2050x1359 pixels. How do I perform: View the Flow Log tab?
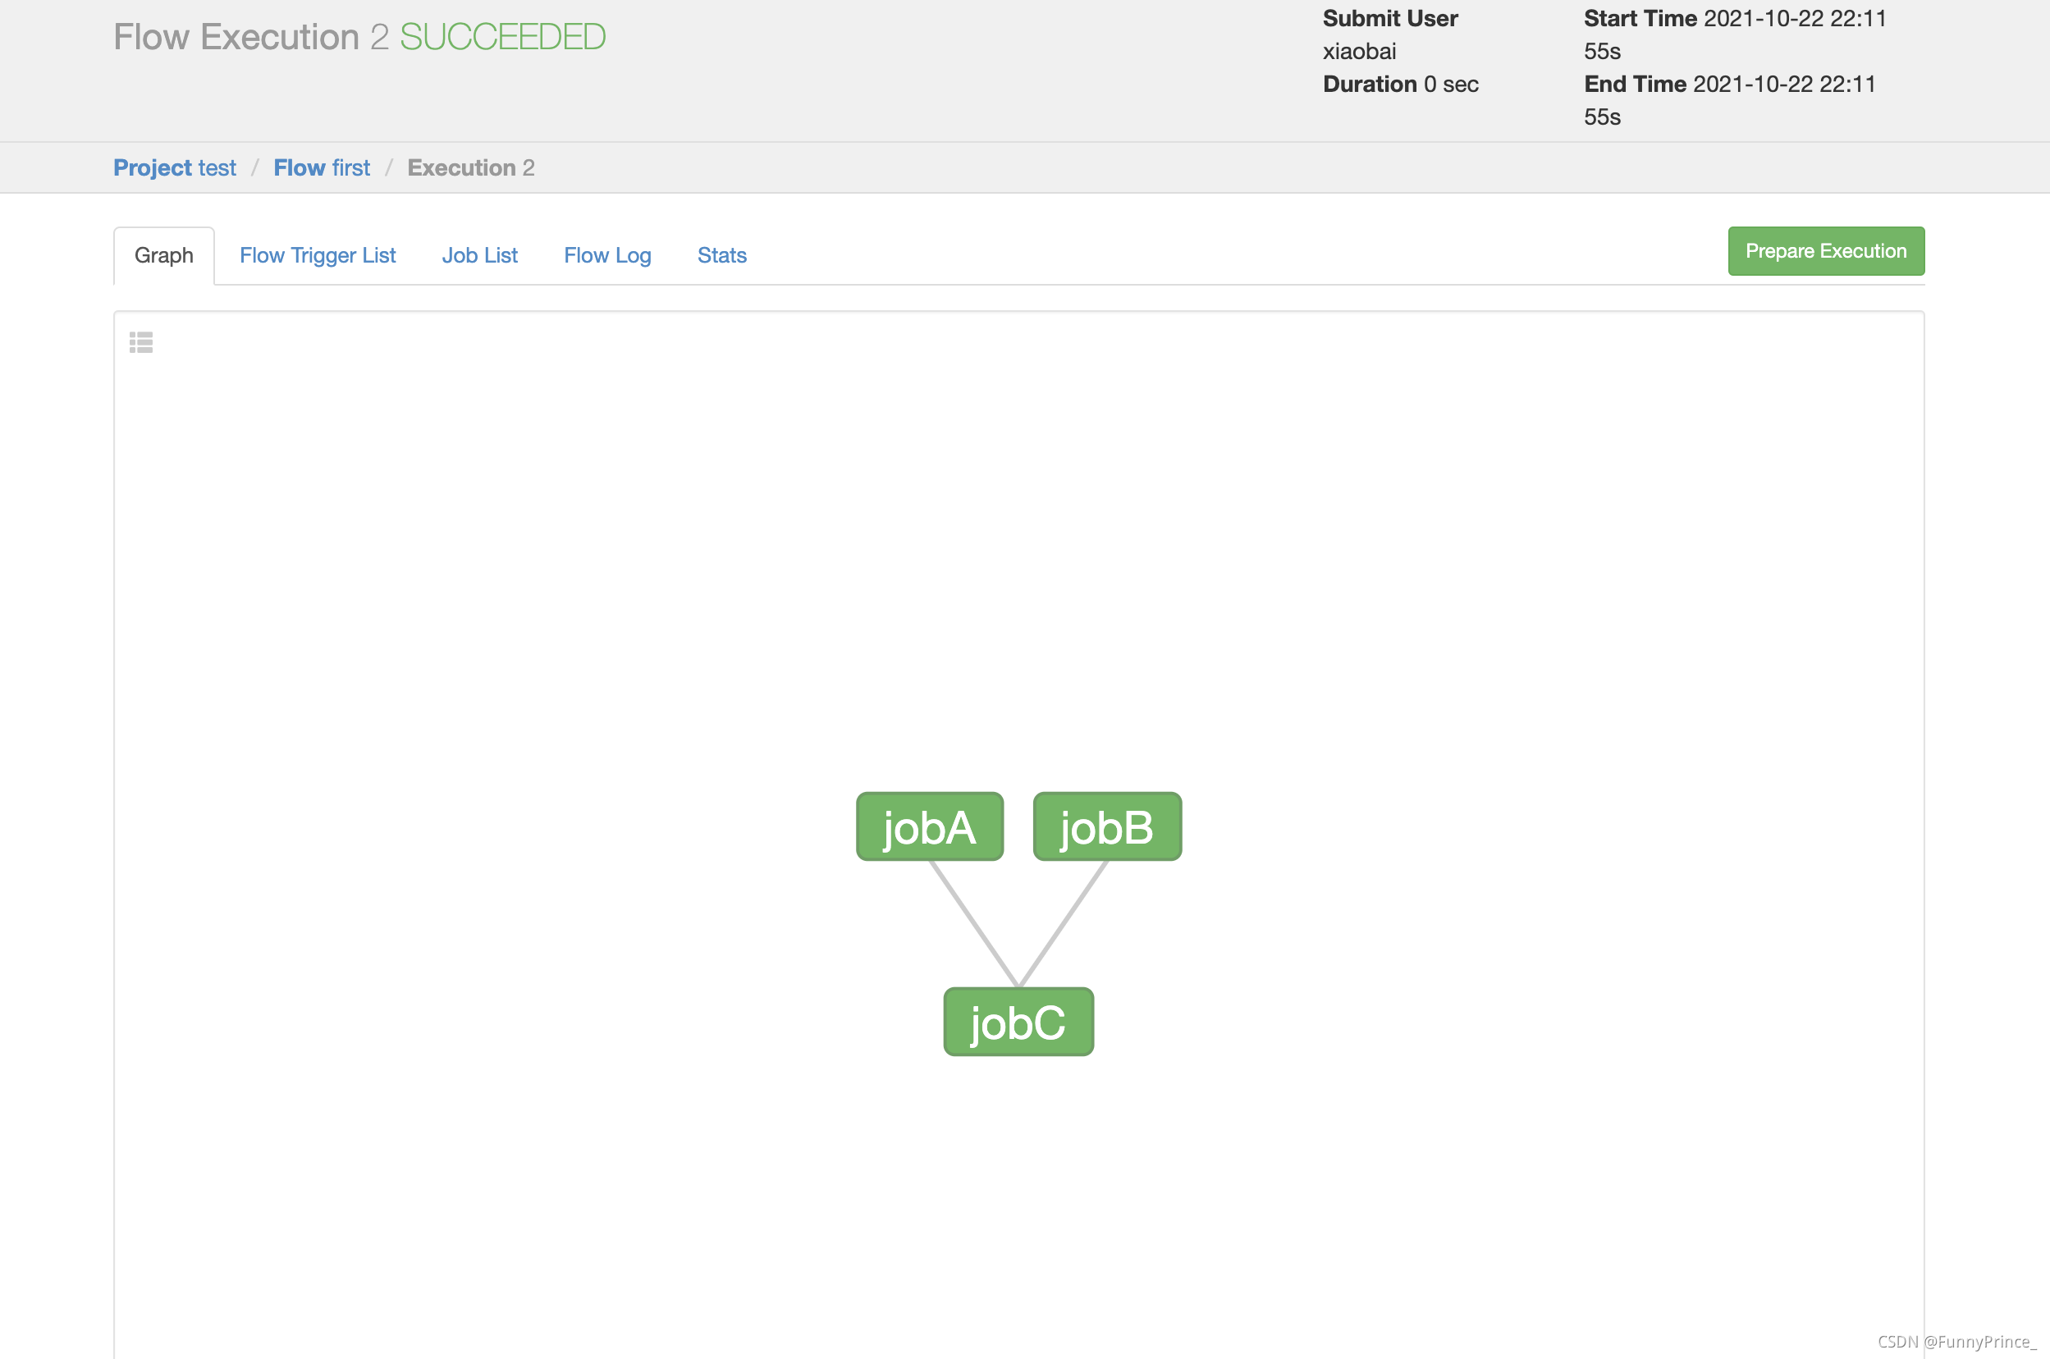pyautogui.click(x=607, y=256)
